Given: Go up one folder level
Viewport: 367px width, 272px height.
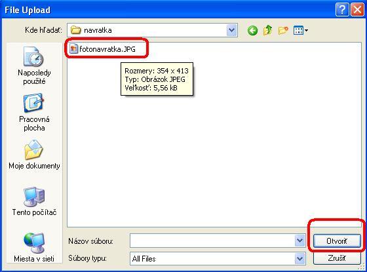Looking at the screenshot, I should click(x=267, y=30).
